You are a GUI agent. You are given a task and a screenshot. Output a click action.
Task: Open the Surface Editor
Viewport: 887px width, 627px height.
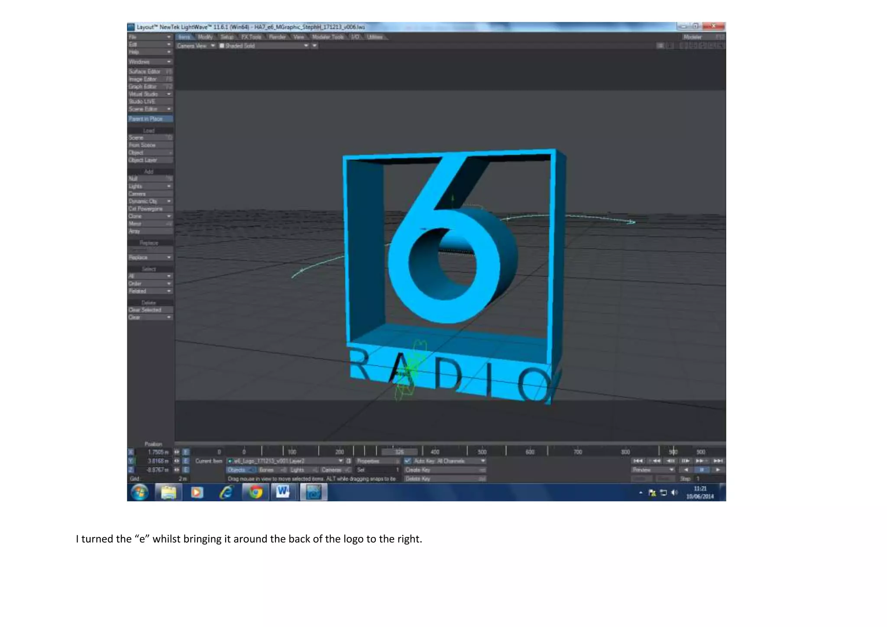tap(150, 71)
